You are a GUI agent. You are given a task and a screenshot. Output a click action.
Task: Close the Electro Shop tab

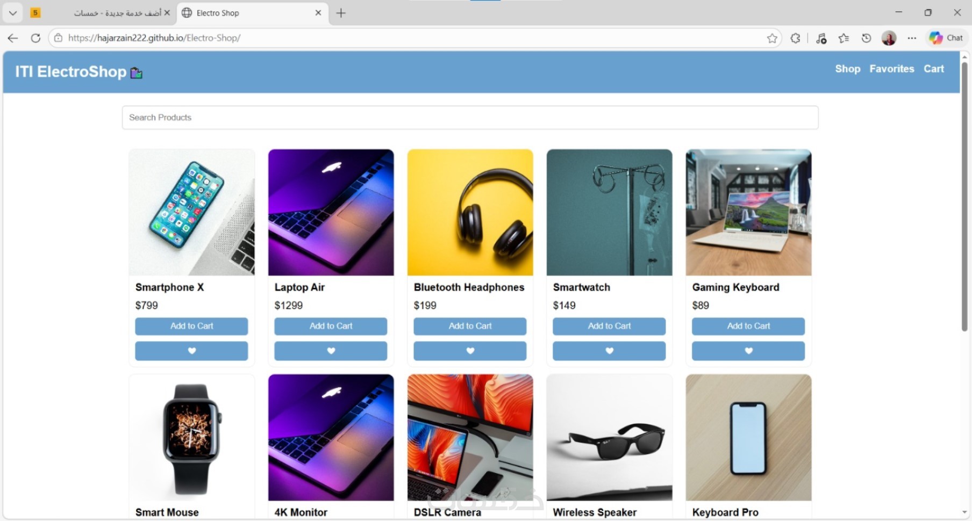pos(318,13)
